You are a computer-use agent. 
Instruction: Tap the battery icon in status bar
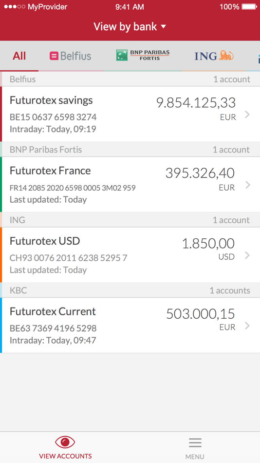click(249, 6)
